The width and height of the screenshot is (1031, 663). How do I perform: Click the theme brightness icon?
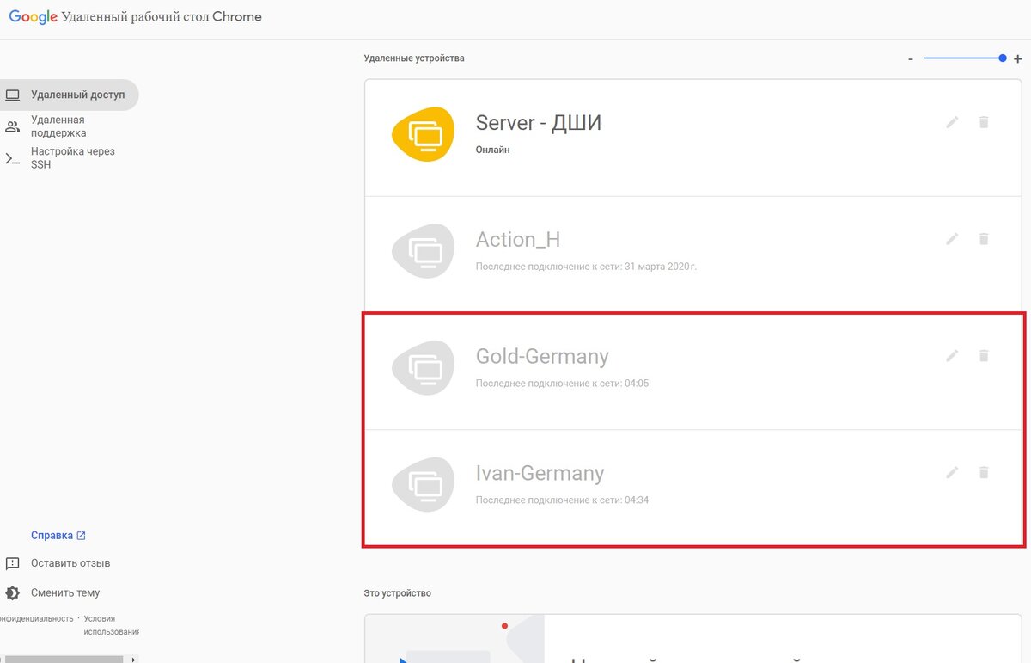pos(12,592)
